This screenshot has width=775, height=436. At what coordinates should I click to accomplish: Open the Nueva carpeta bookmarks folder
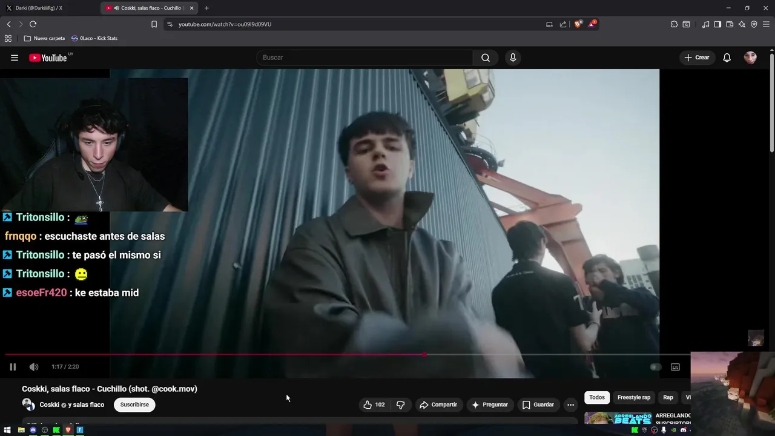coord(44,38)
